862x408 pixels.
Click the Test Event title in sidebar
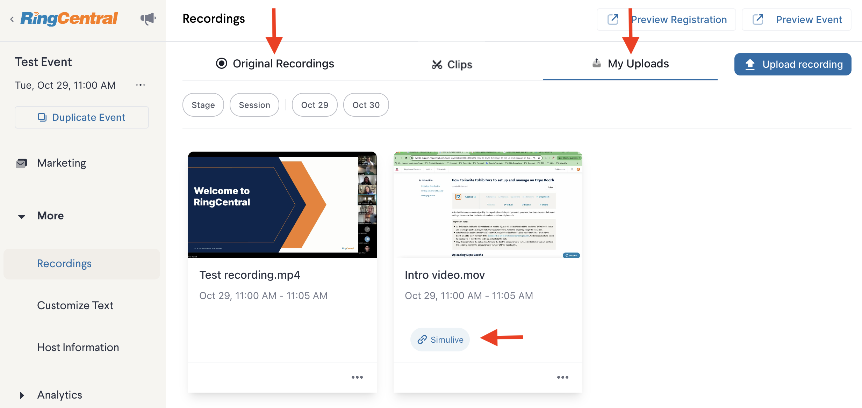click(43, 62)
